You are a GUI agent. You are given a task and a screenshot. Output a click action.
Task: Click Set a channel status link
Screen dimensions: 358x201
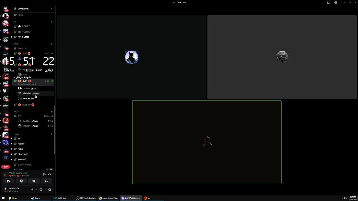pos(27,84)
